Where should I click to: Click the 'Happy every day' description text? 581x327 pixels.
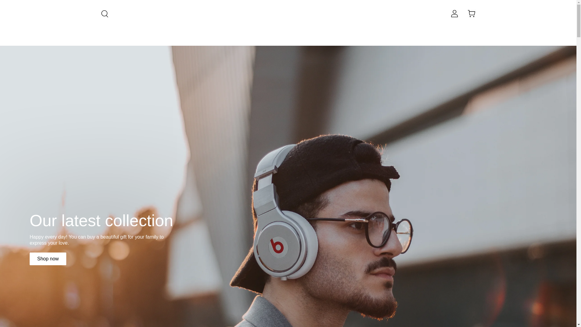97,240
